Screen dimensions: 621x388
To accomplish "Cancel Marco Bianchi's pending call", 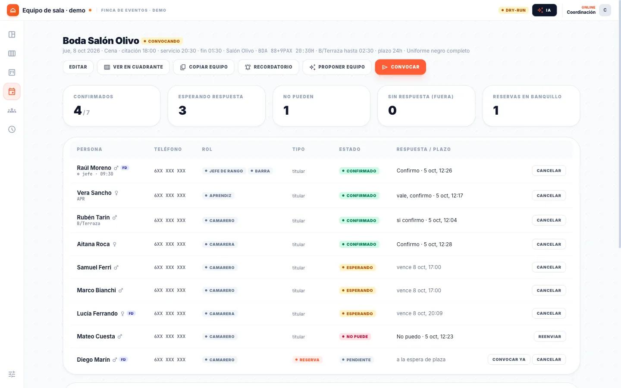I will (x=549, y=291).
